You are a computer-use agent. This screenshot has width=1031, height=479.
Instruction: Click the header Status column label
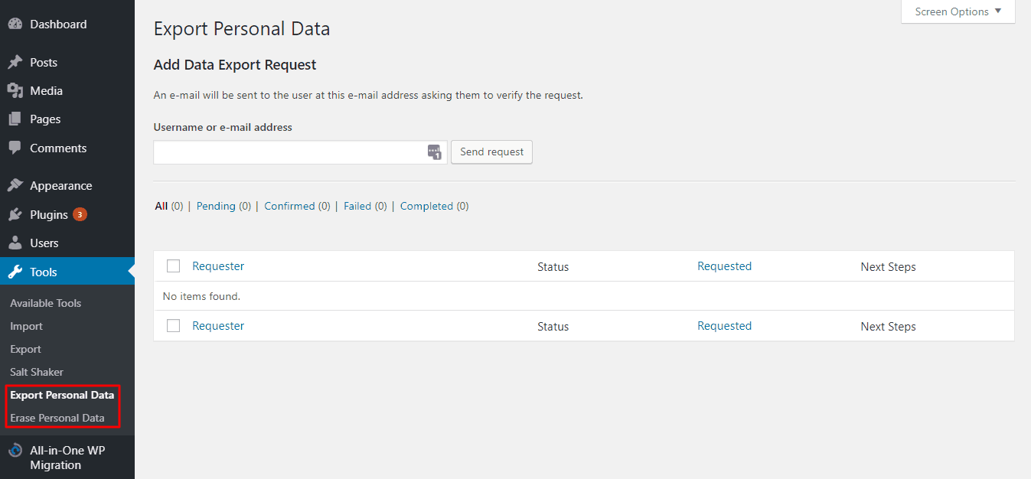click(x=553, y=267)
